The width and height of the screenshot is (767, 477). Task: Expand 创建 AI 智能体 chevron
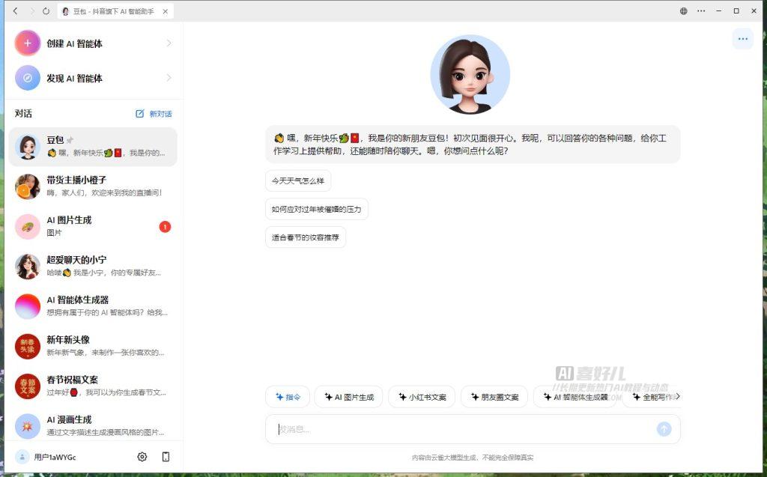(x=169, y=43)
